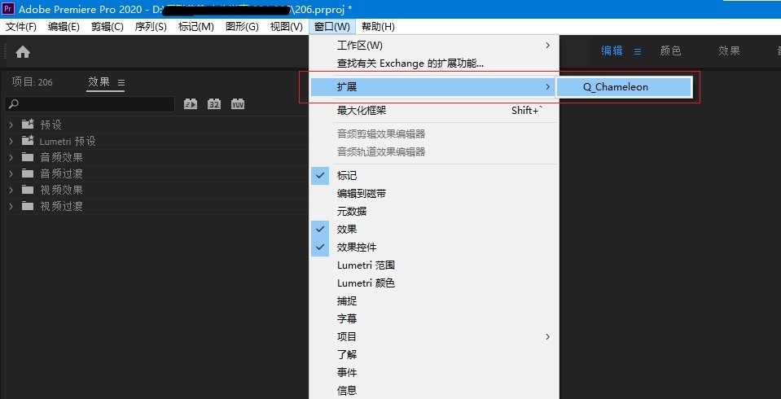Switch to the 编辑 workspace

(x=612, y=50)
